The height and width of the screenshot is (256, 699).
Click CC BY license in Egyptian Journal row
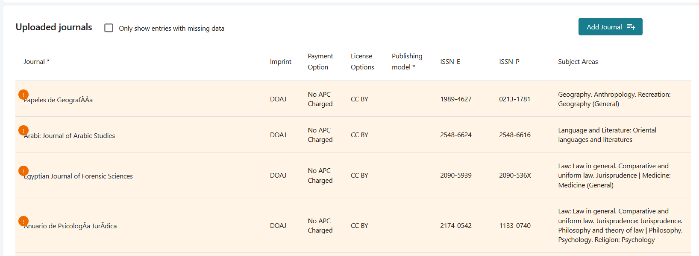tap(359, 175)
